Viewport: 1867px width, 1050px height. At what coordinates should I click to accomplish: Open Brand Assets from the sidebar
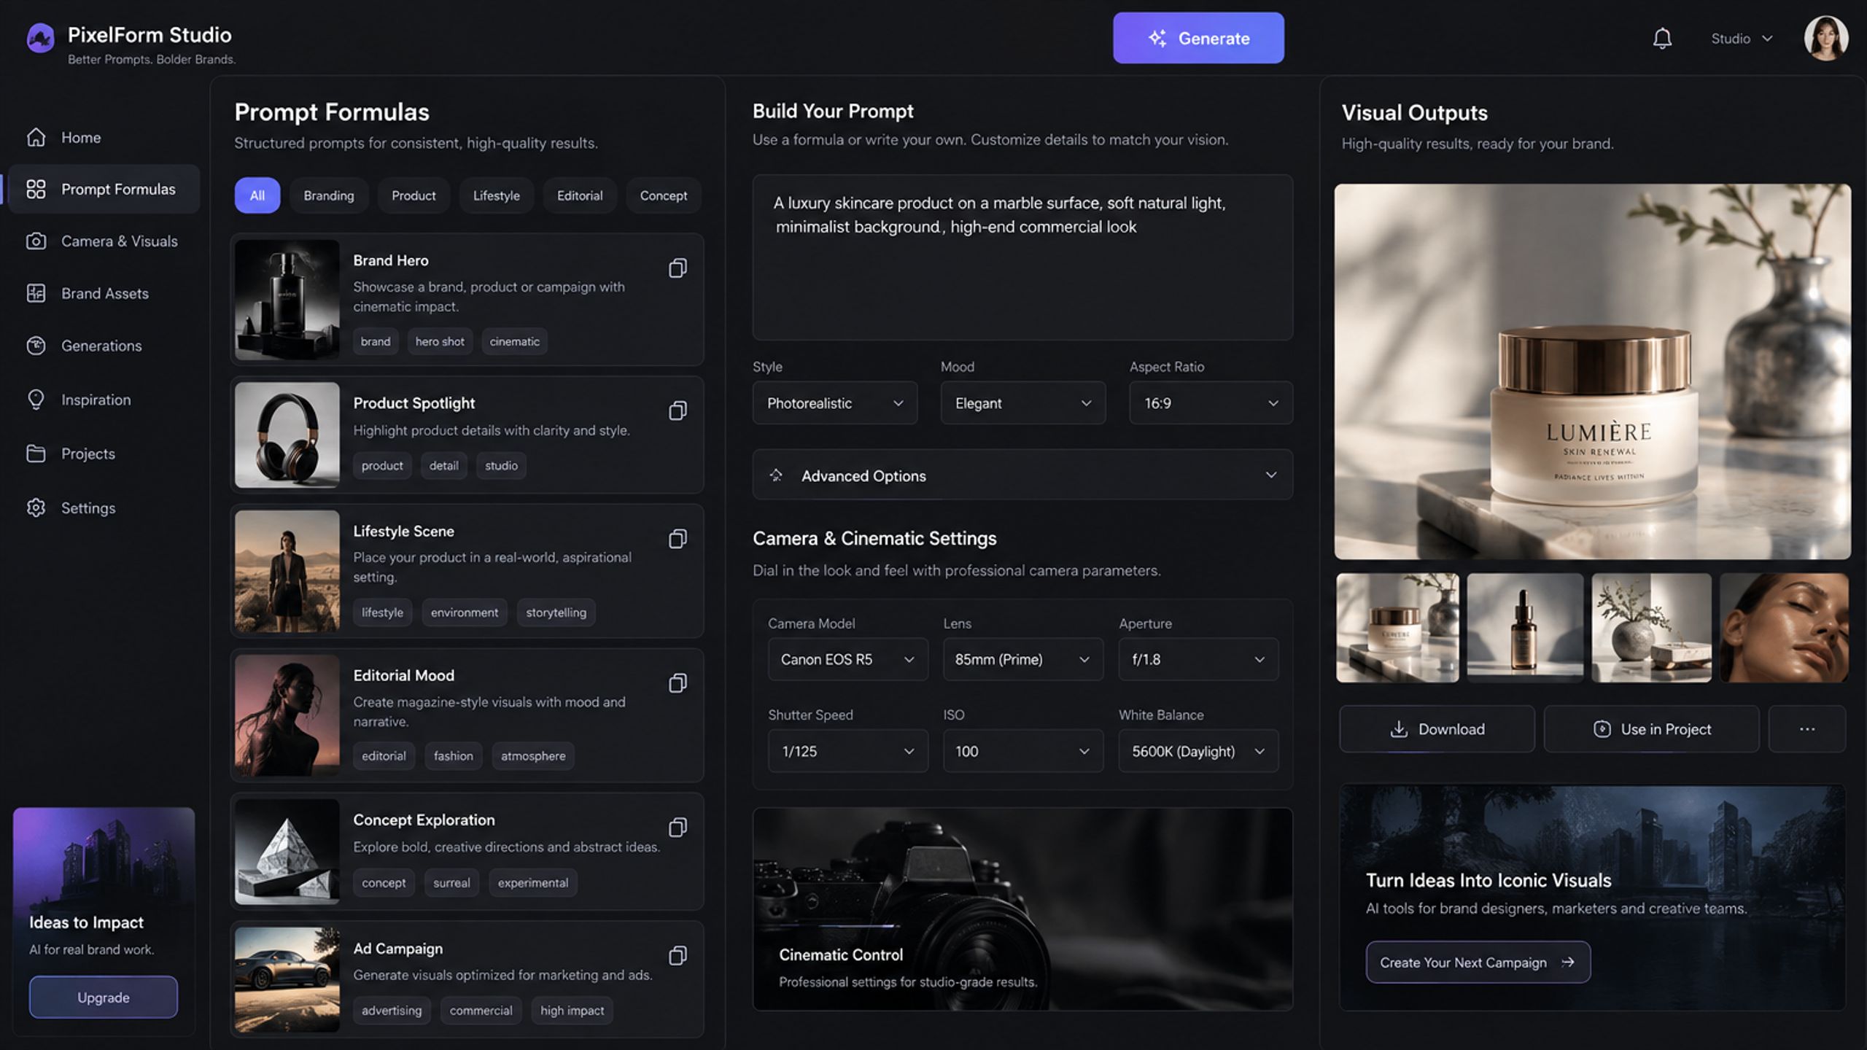point(104,293)
